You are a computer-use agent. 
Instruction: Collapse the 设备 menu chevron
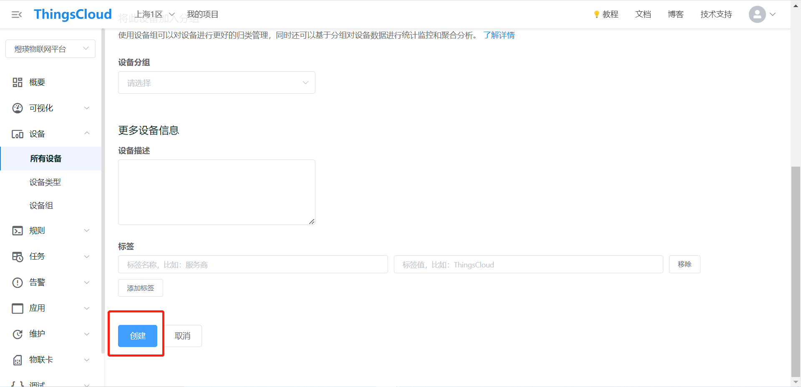(x=87, y=133)
